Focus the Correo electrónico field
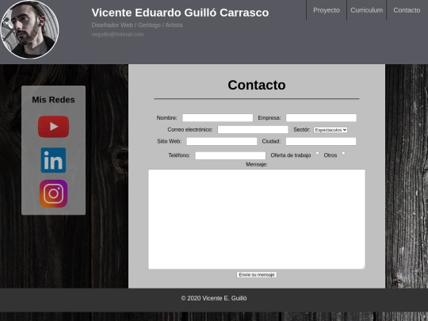428x321 pixels. tap(253, 130)
